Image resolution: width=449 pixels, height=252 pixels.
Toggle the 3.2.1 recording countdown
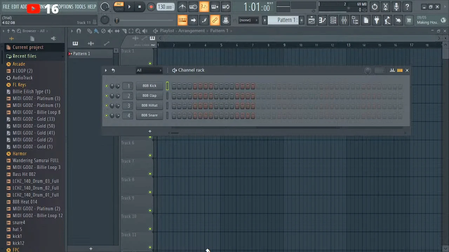(204, 7)
